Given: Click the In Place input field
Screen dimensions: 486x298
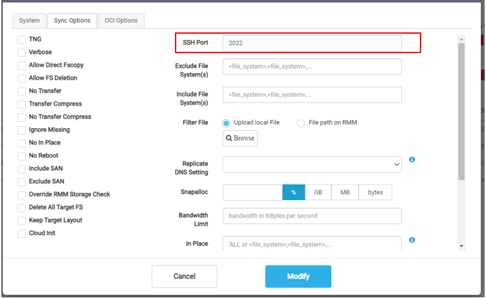Looking at the screenshot, I should (x=312, y=244).
